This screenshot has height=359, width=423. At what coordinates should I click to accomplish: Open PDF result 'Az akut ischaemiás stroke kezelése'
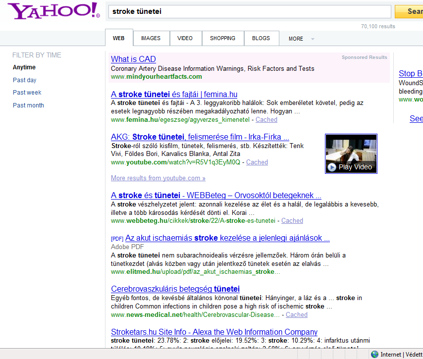[x=227, y=238]
